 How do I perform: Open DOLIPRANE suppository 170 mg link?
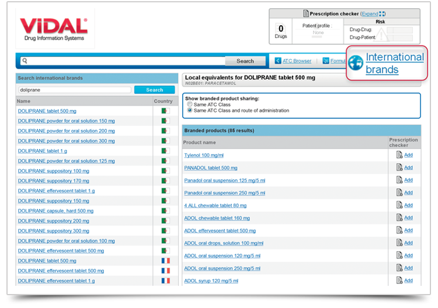pyautogui.click(x=53, y=181)
